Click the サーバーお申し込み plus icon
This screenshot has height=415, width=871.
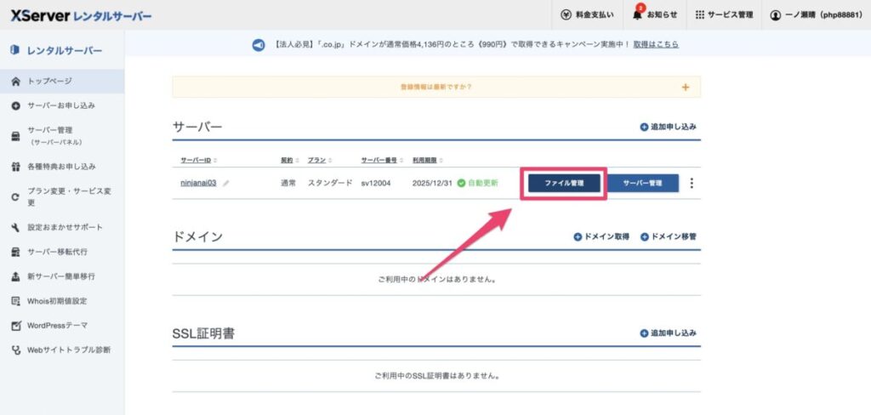point(15,105)
